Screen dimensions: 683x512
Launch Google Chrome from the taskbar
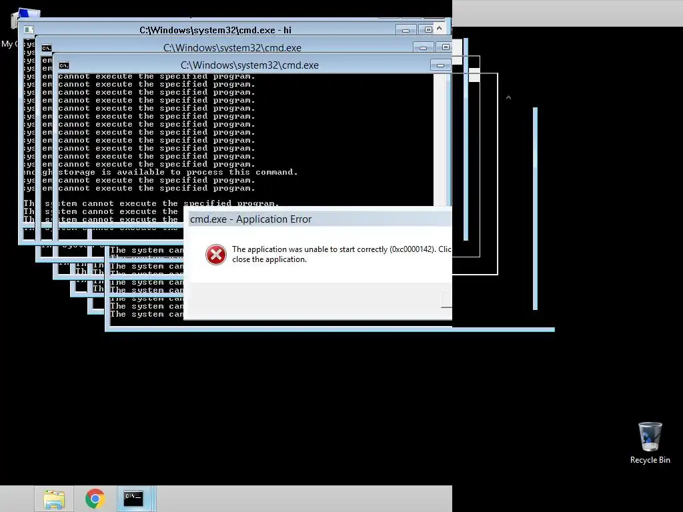click(x=95, y=499)
